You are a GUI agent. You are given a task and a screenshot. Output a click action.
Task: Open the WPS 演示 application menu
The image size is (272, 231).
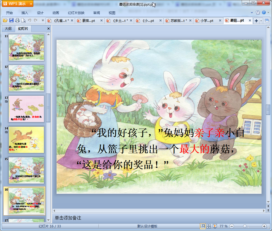tap(15, 4)
